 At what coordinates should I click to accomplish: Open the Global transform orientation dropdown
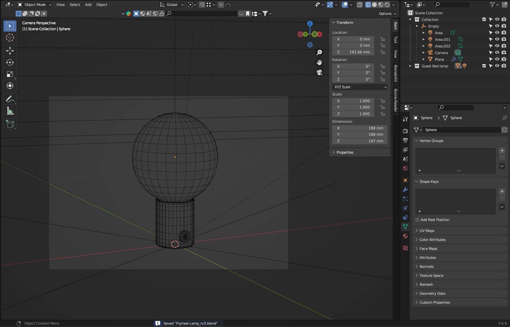pyautogui.click(x=171, y=5)
